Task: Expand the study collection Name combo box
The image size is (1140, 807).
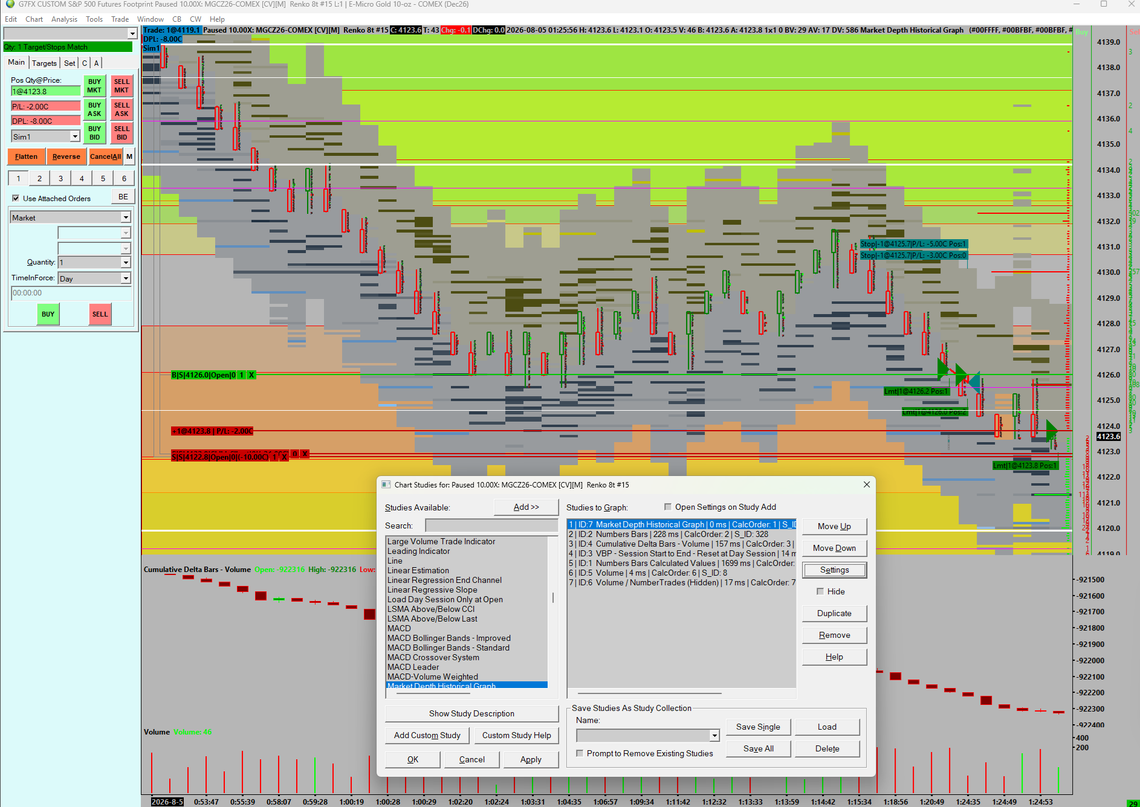Action: click(714, 735)
